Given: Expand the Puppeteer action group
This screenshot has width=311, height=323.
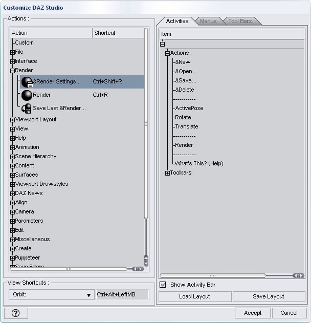Looking at the screenshot, I should [x=13, y=258].
